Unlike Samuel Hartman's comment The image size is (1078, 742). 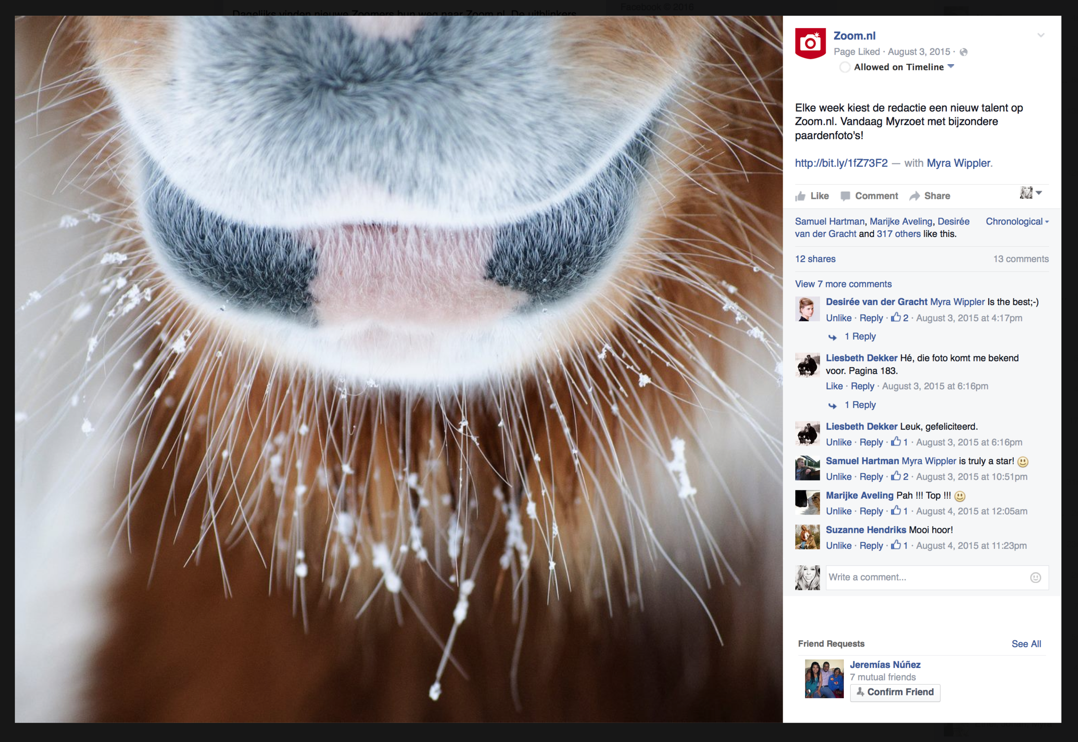(x=838, y=477)
